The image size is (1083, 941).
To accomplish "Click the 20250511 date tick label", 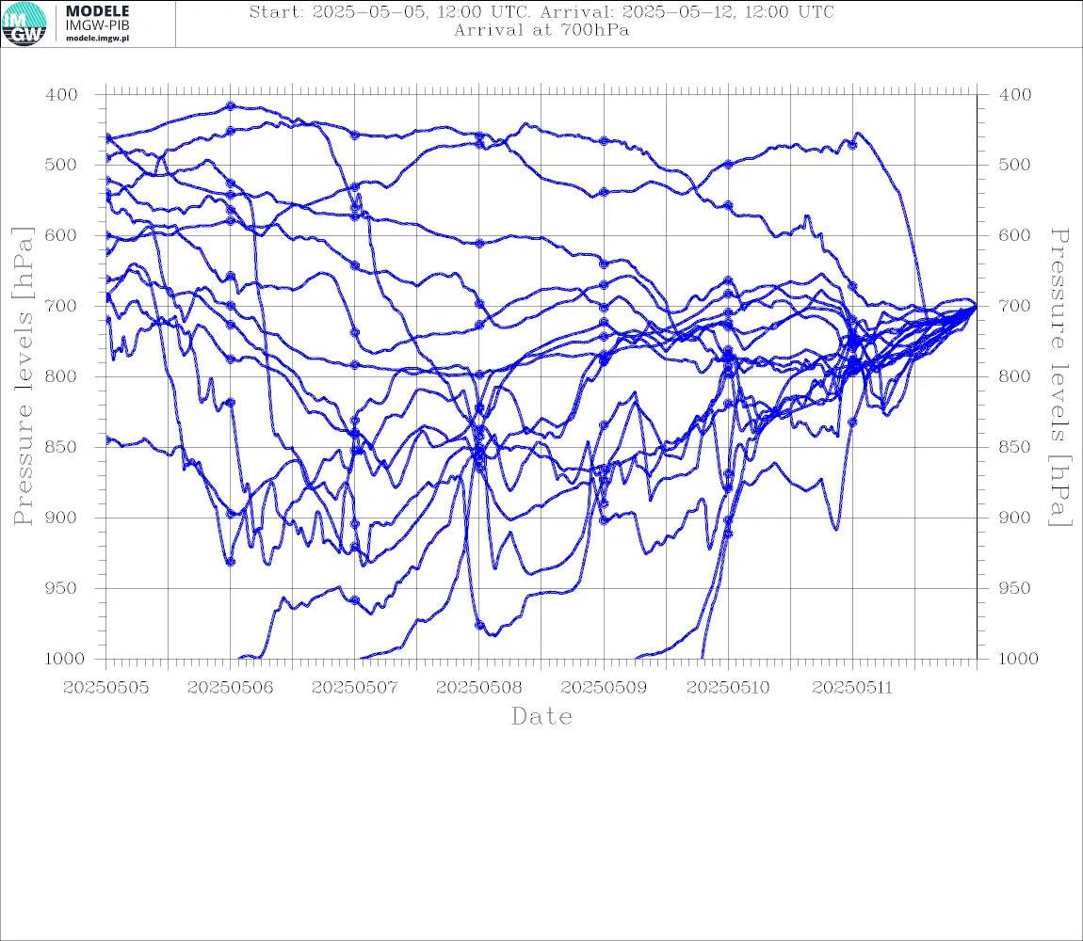I will [852, 688].
